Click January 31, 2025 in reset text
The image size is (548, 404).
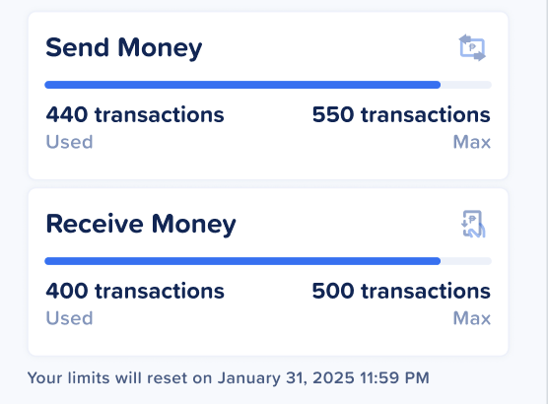(286, 377)
